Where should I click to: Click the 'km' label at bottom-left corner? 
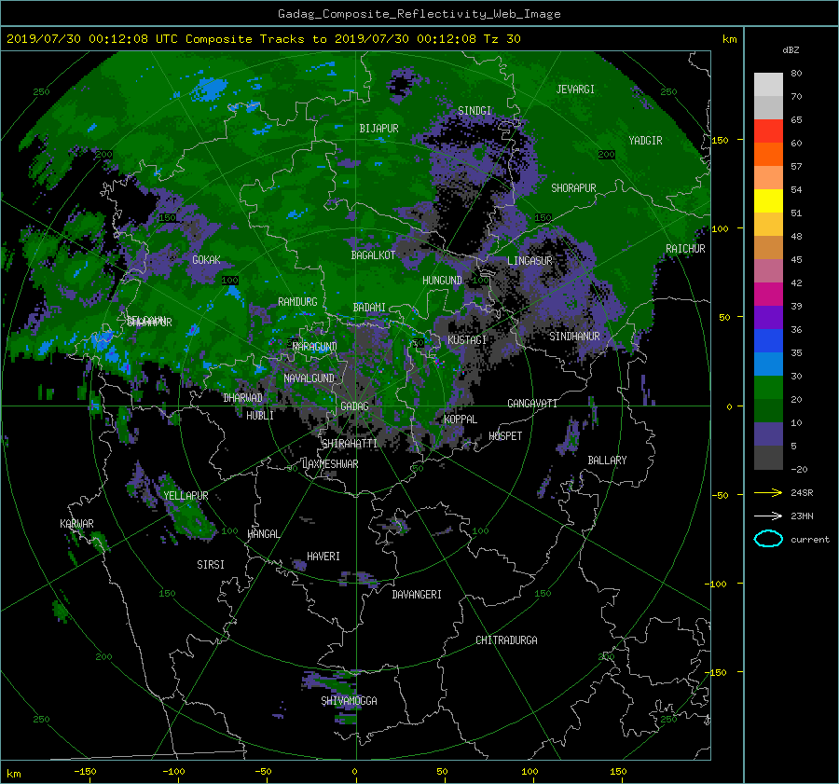tap(13, 774)
